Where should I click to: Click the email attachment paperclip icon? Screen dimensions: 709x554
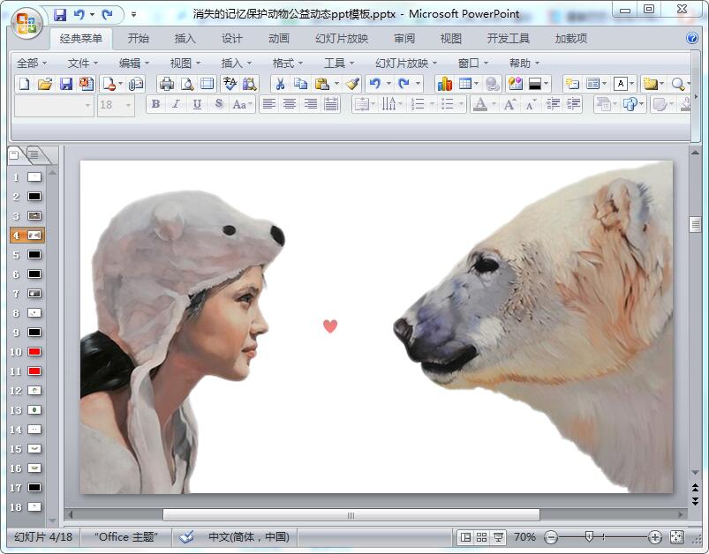coord(136,84)
